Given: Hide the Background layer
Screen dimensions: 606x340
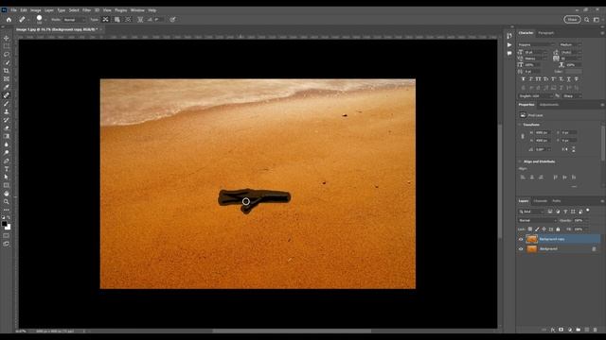Looking at the screenshot, I should point(521,249).
